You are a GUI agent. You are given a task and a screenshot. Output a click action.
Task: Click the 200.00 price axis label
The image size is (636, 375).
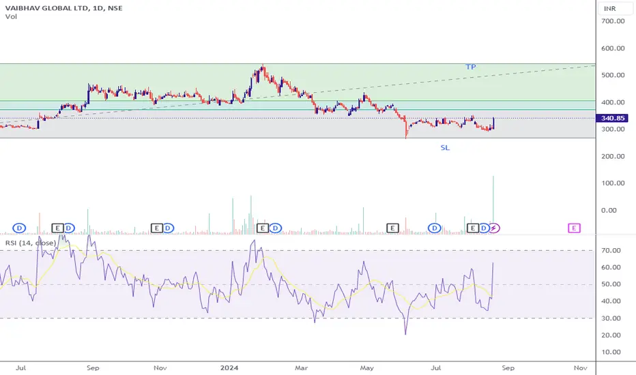[x=613, y=157]
